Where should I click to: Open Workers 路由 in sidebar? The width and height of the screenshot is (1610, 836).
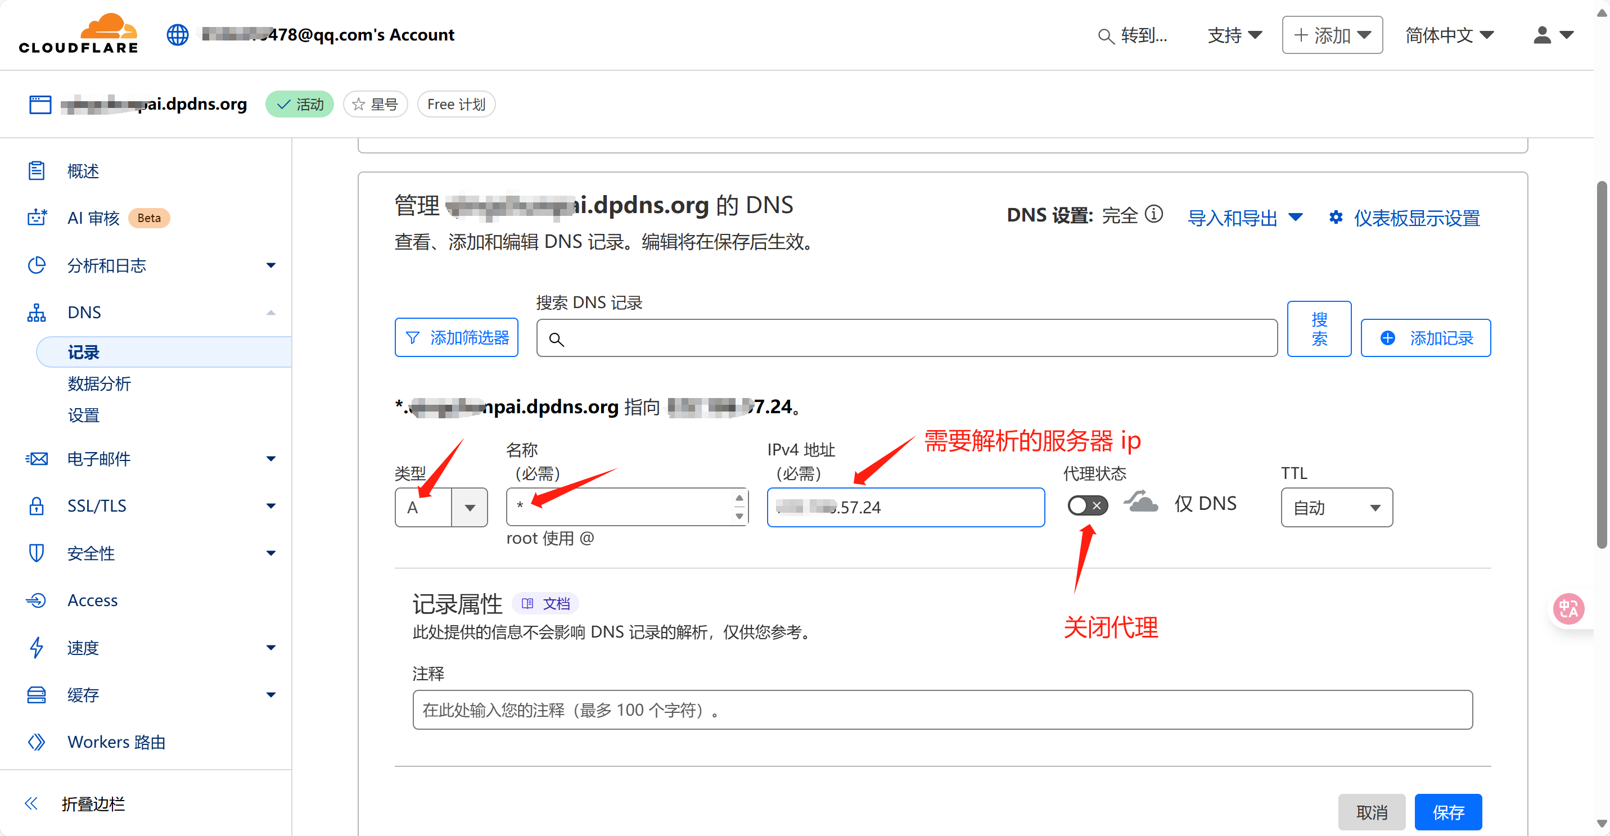pos(116,742)
